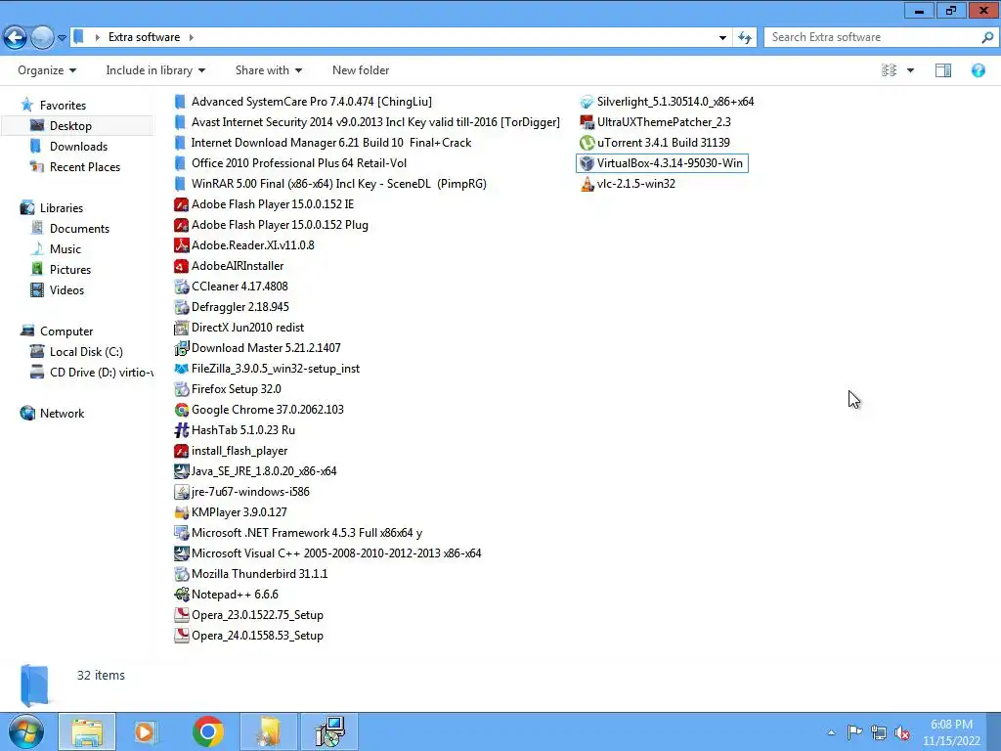Select Firefox Setup 32.0 icon
Image resolution: width=1001 pixels, height=751 pixels.
point(181,389)
